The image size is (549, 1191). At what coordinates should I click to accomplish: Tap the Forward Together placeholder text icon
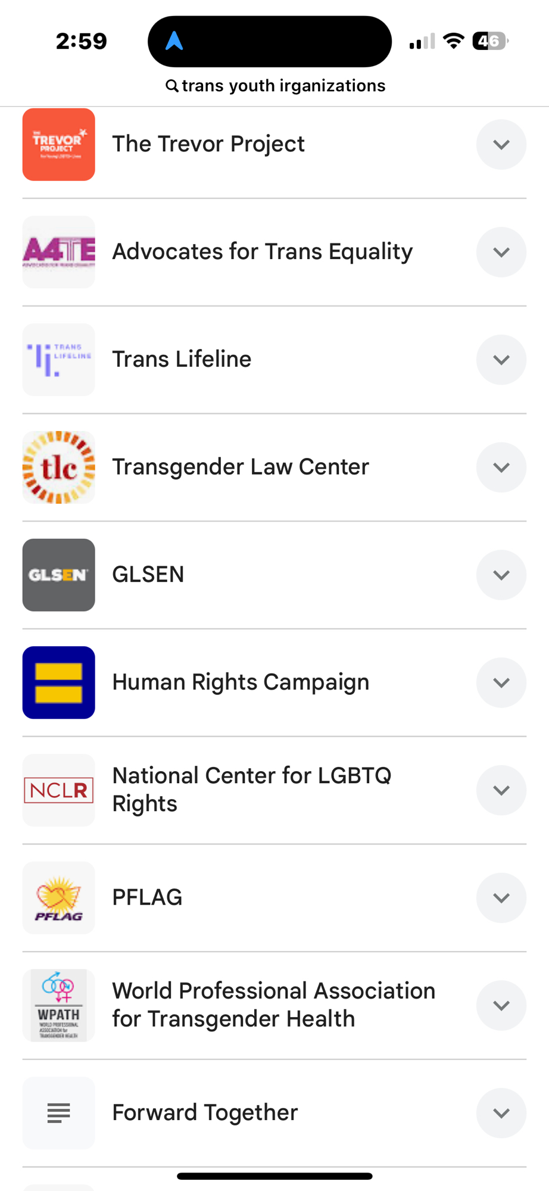tap(58, 1113)
